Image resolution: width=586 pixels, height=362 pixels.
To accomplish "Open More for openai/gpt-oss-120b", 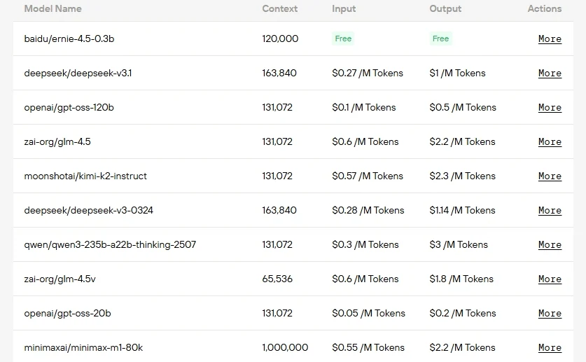I will [x=550, y=108].
